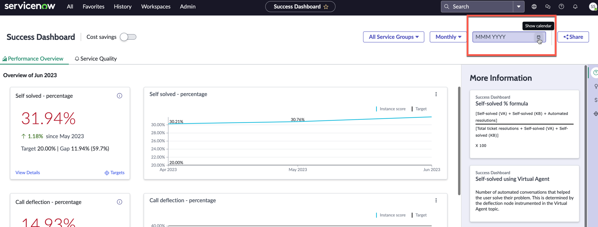Toggle Target legend in Self solved chart
The height and width of the screenshot is (227, 598).
419,109
